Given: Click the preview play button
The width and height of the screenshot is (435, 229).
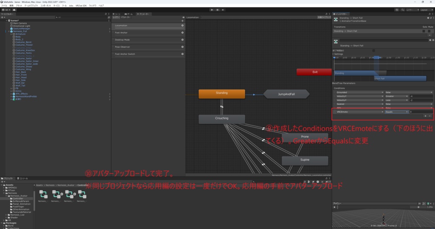Looking at the screenshot, I should tap(335, 207).
